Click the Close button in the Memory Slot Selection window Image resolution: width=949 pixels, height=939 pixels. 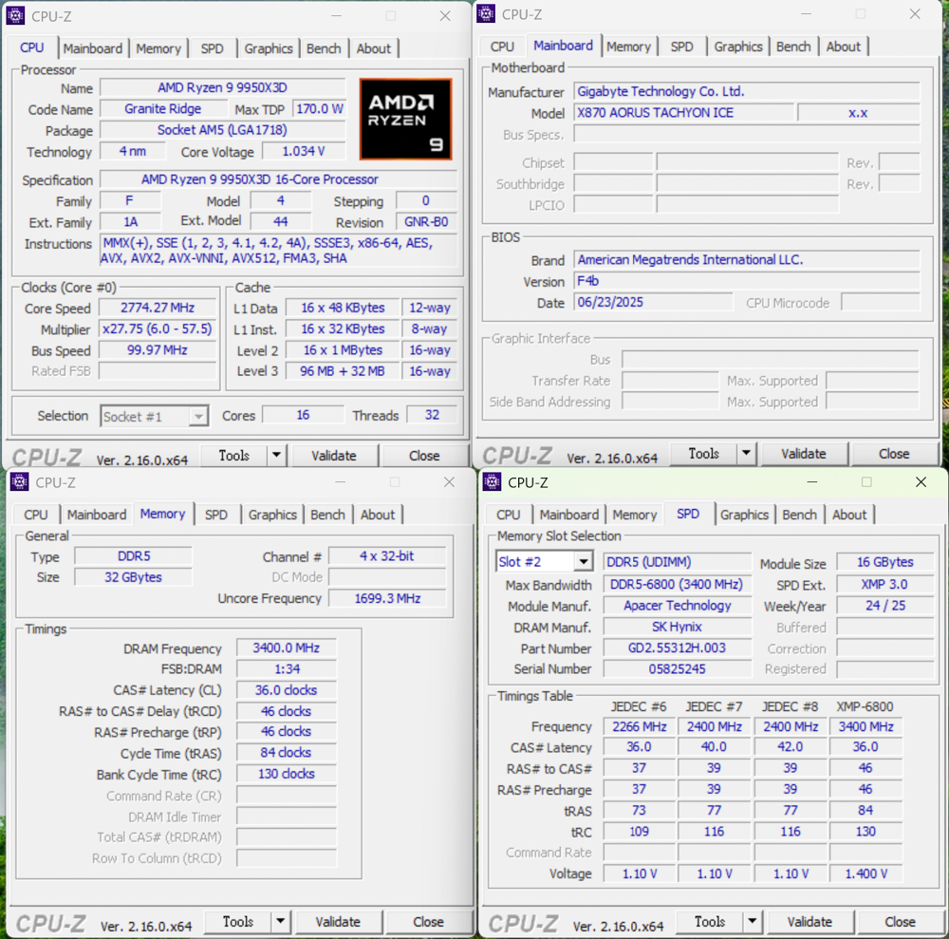900,922
